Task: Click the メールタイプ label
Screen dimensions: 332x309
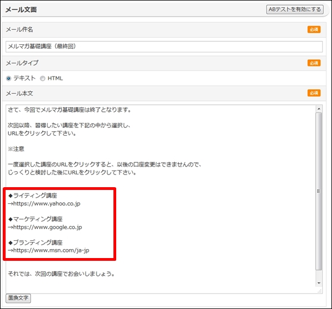Action: [22, 63]
